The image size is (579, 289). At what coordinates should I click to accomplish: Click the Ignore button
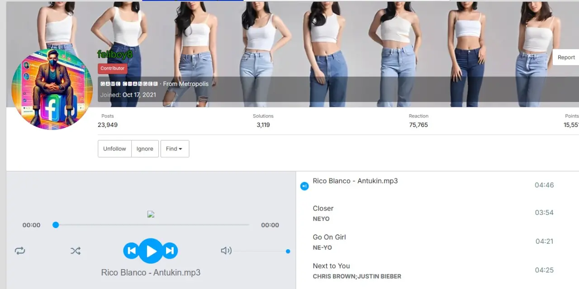point(145,149)
